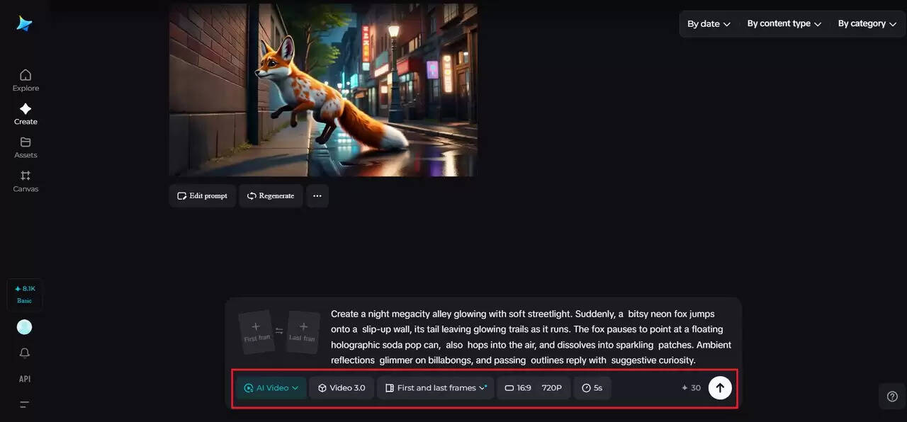Swap first and last frames arrows
The width and height of the screenshot is (907, 422).
279,331
